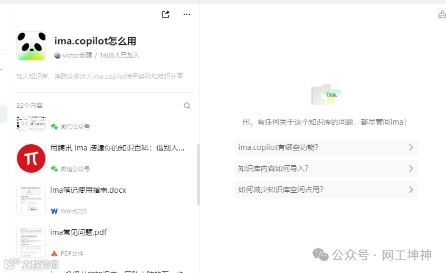The width and height of the screenshot is (446, 273).
Task: Click Word文件 label under docx file
Action: [74, 211]
